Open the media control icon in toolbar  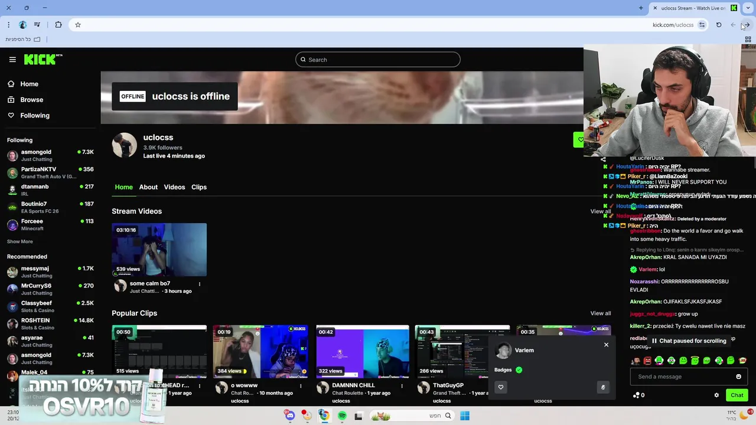coord(37,25)
